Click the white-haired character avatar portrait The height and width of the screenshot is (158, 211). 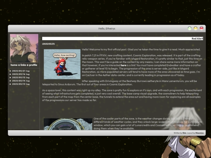pos(24,48)
